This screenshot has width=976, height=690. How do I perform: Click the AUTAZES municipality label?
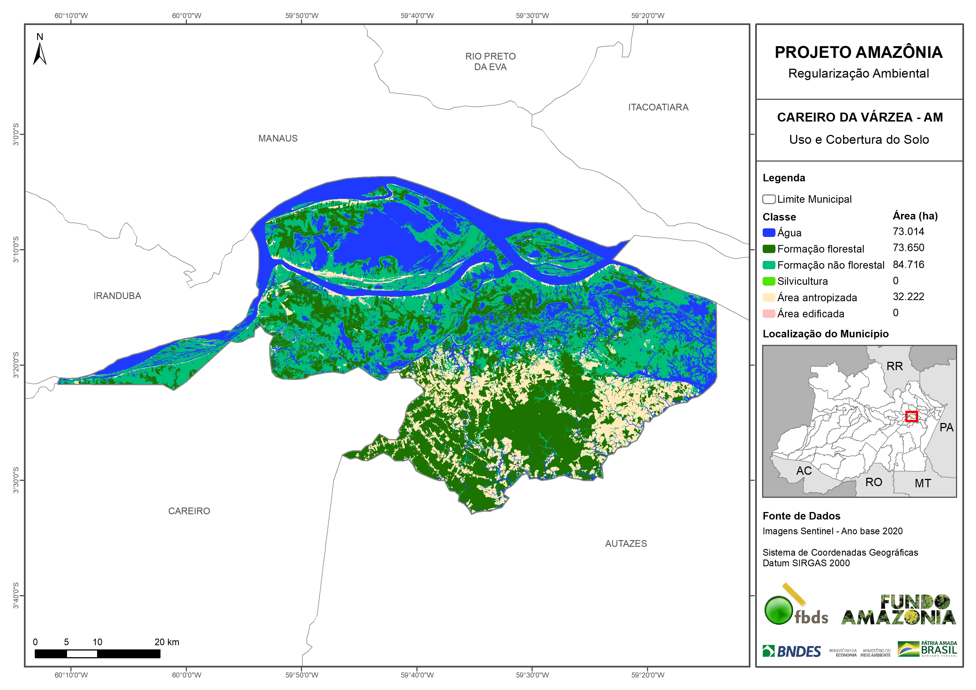pyautogui.click(x=626, y=544)
